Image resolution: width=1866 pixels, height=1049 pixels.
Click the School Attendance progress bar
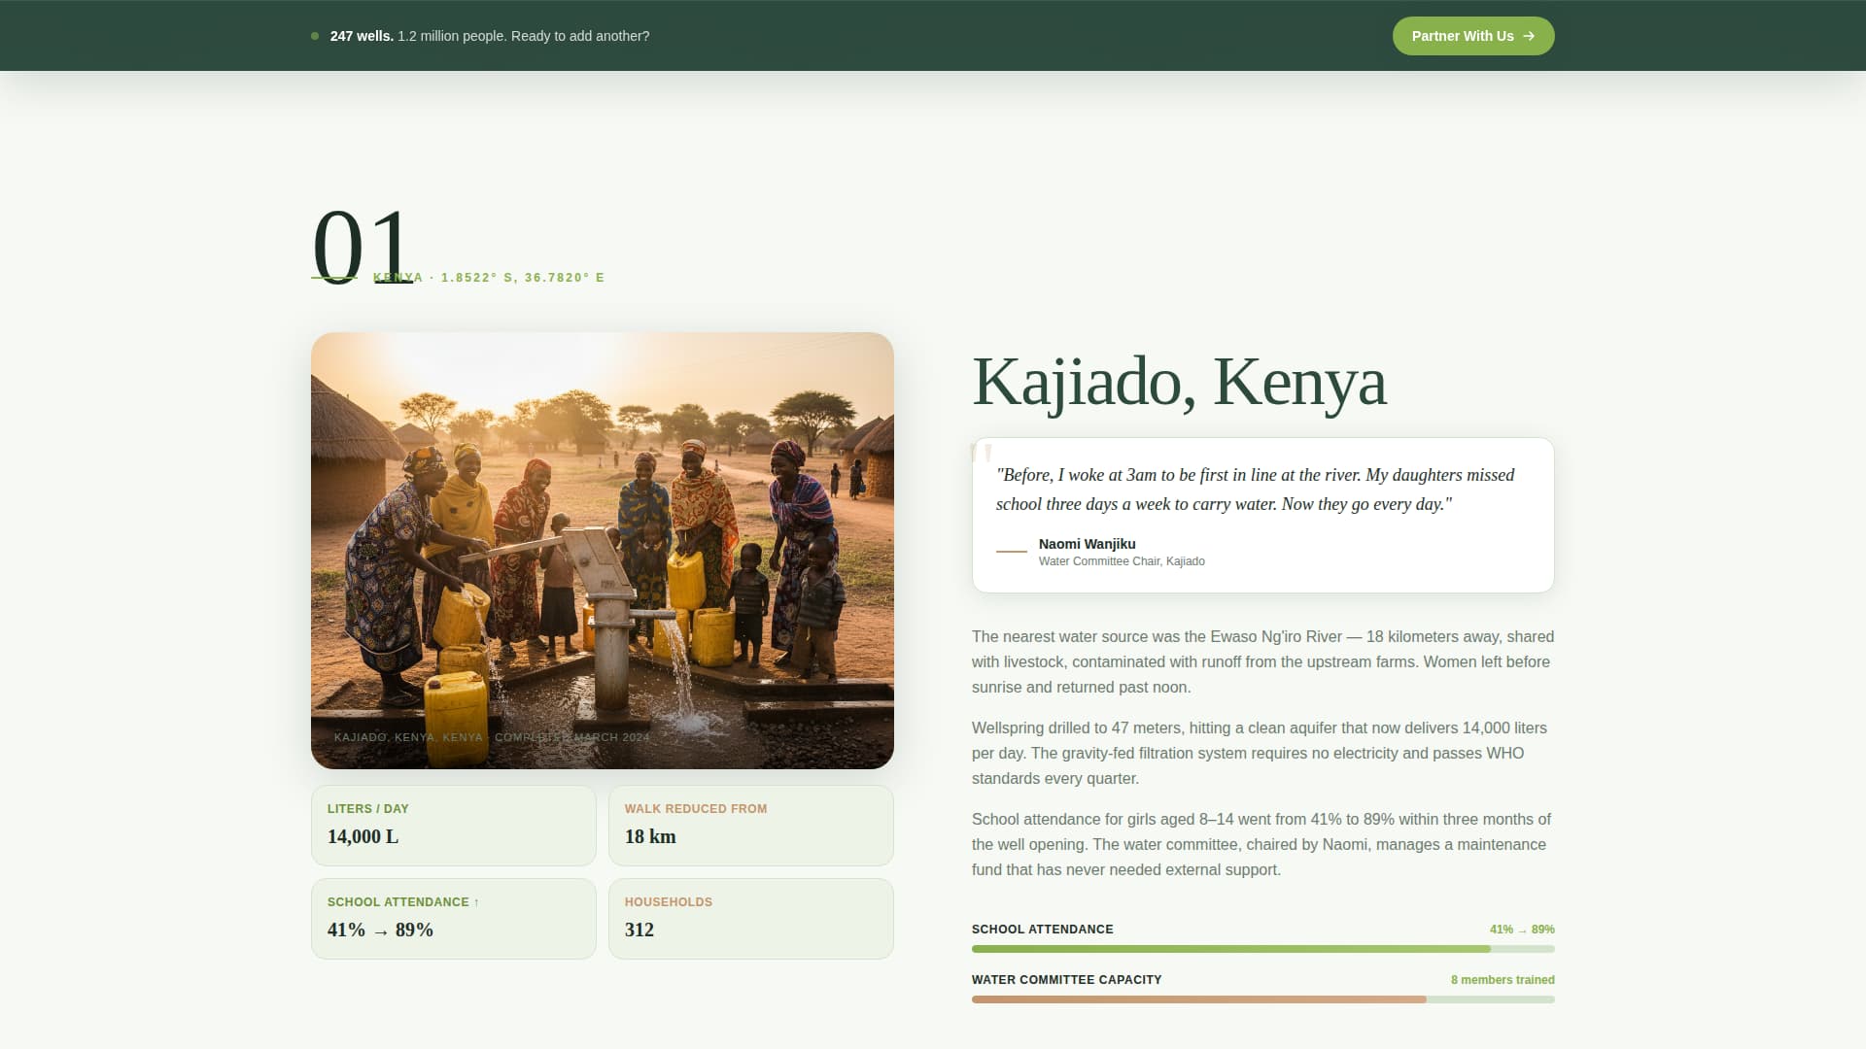tap(1262, 949)
